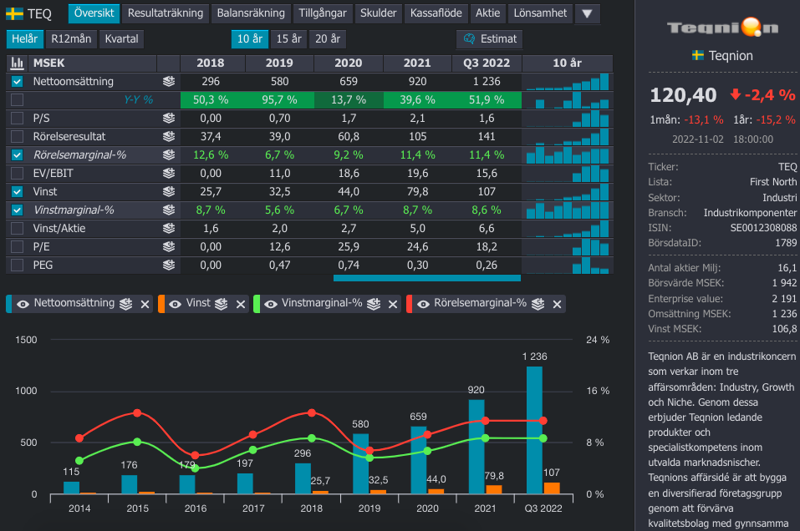Uncheck the Nettoomsättning checkbox

pos(18,81)
